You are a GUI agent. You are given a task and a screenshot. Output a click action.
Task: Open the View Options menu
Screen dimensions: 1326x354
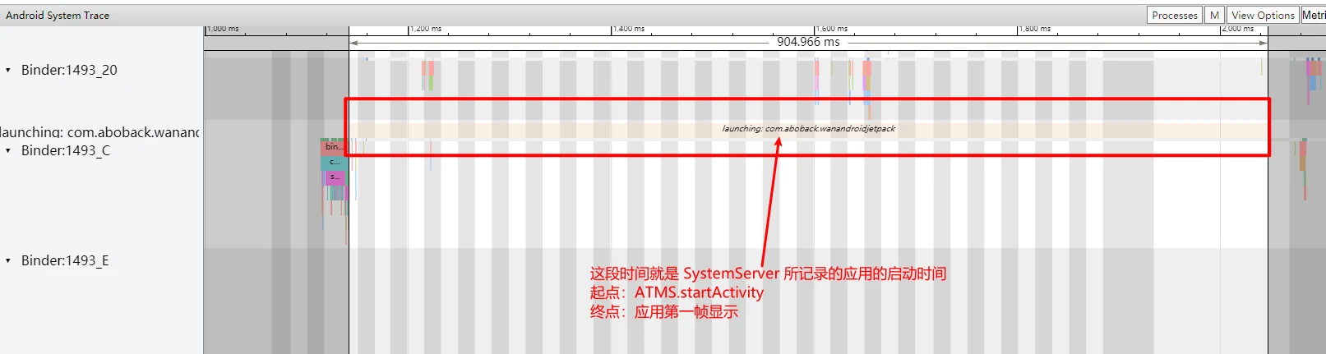pos(1262,15)
